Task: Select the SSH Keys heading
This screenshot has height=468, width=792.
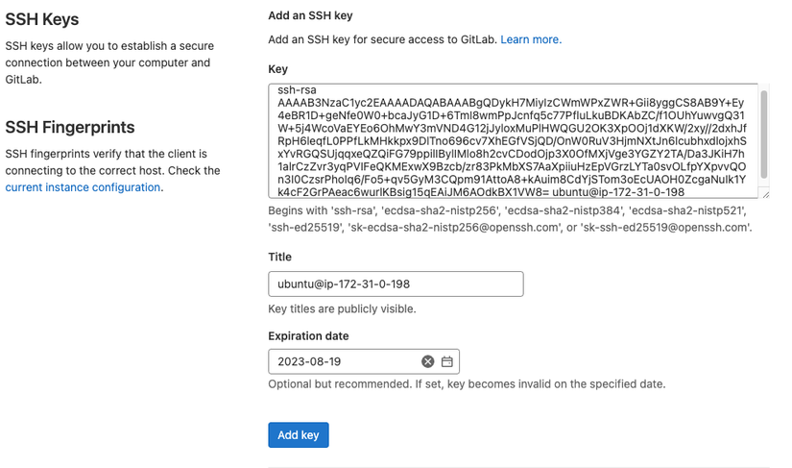Action: point(42,19)
